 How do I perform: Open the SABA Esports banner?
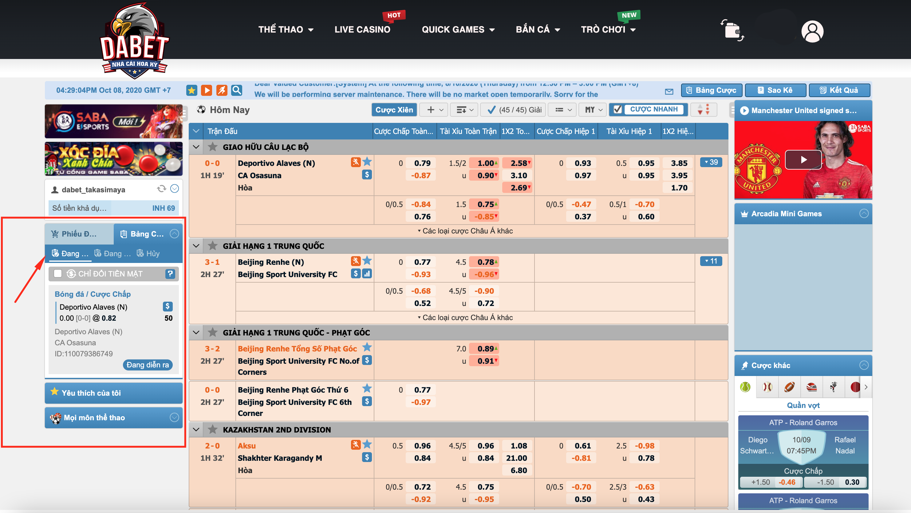tap(113, 121)
